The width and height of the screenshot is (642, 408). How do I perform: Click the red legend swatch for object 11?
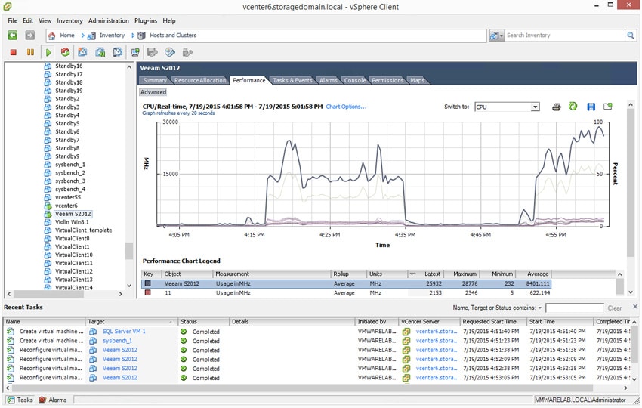(147, 293)
